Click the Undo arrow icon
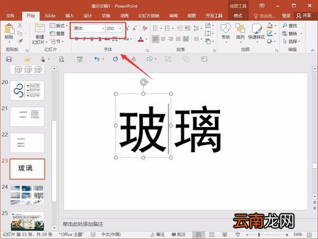The width and height of the screenshot is (318, 239). click(x=97, y=59)
